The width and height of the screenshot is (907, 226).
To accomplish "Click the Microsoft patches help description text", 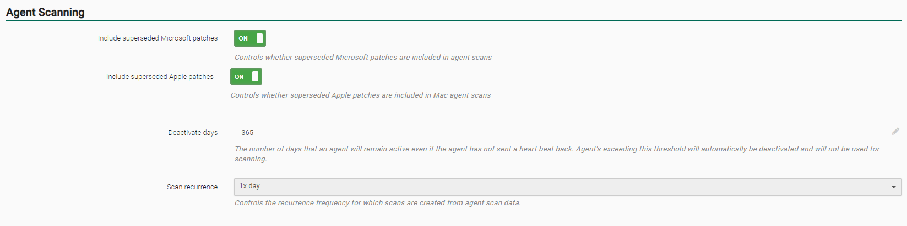I will [363, 58].
